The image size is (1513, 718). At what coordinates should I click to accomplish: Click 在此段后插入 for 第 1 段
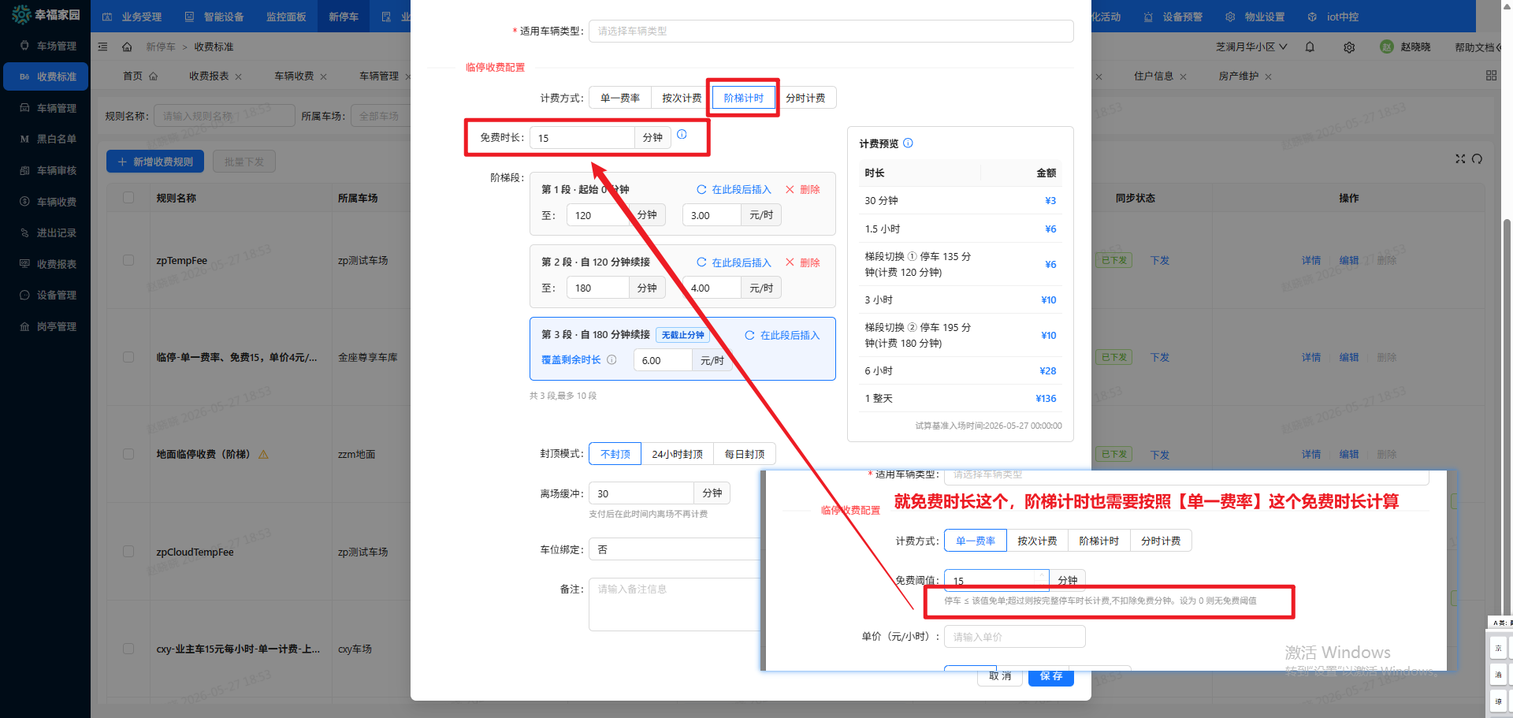pos(734,189)
